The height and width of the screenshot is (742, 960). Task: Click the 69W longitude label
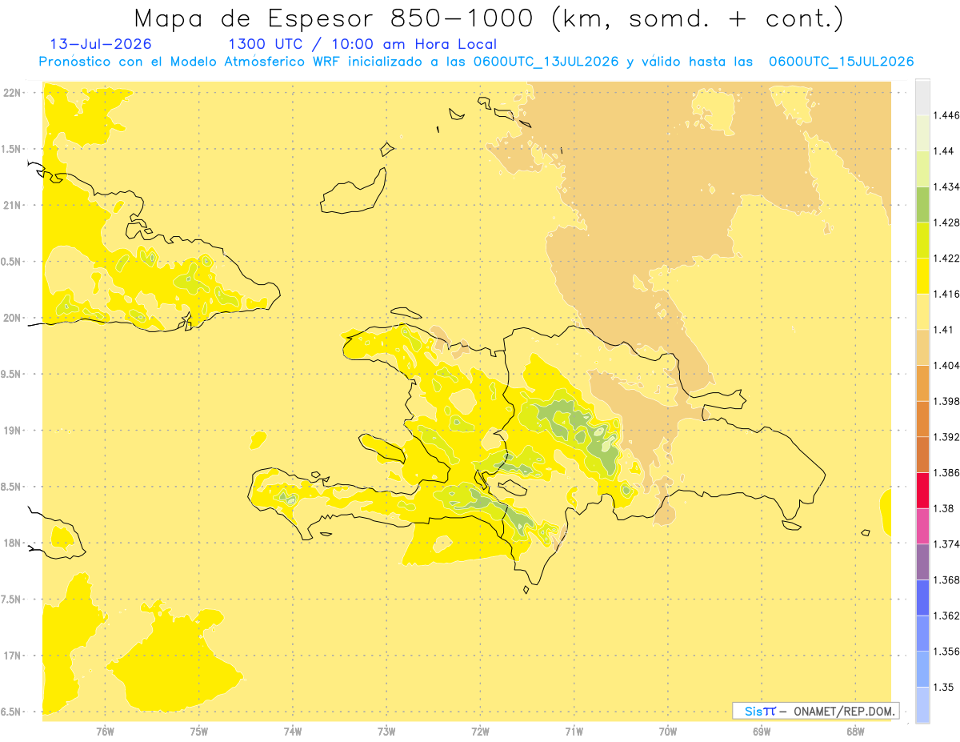pyautogui.click(x=762, y=731)
